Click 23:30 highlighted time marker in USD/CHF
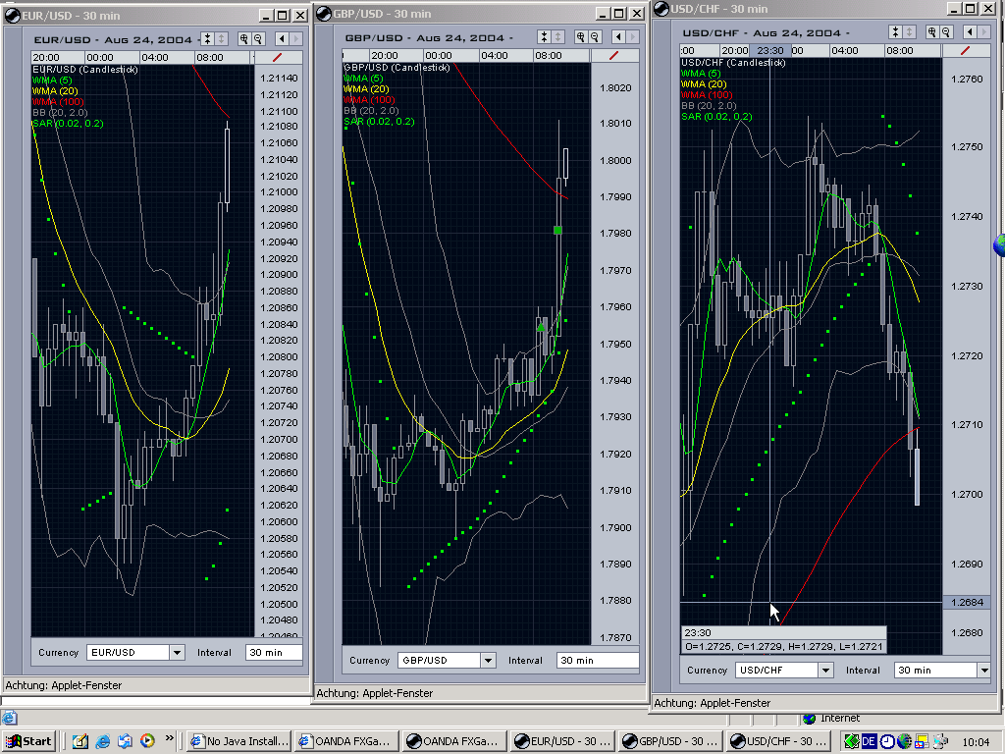Image resolution: width=1005 pixels, height=754 pixels. coord(769,51)
